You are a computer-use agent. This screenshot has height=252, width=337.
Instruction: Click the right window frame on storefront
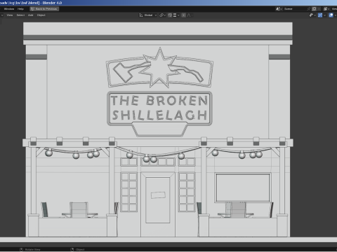(243, 188)
